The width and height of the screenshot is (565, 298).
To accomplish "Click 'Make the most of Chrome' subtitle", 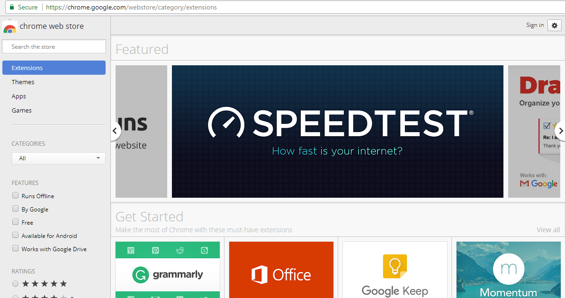I will (x=204, y=230).
